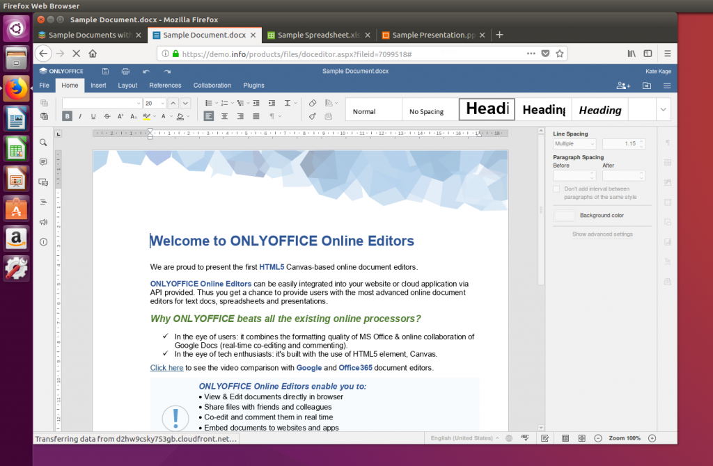
Task: Print the document using printer icon
Action: click(125, 72)
